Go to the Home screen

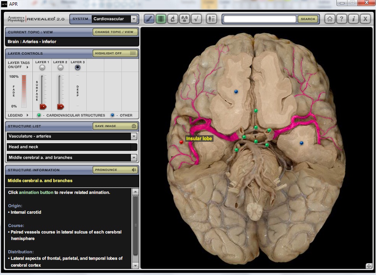coord(330,19)
